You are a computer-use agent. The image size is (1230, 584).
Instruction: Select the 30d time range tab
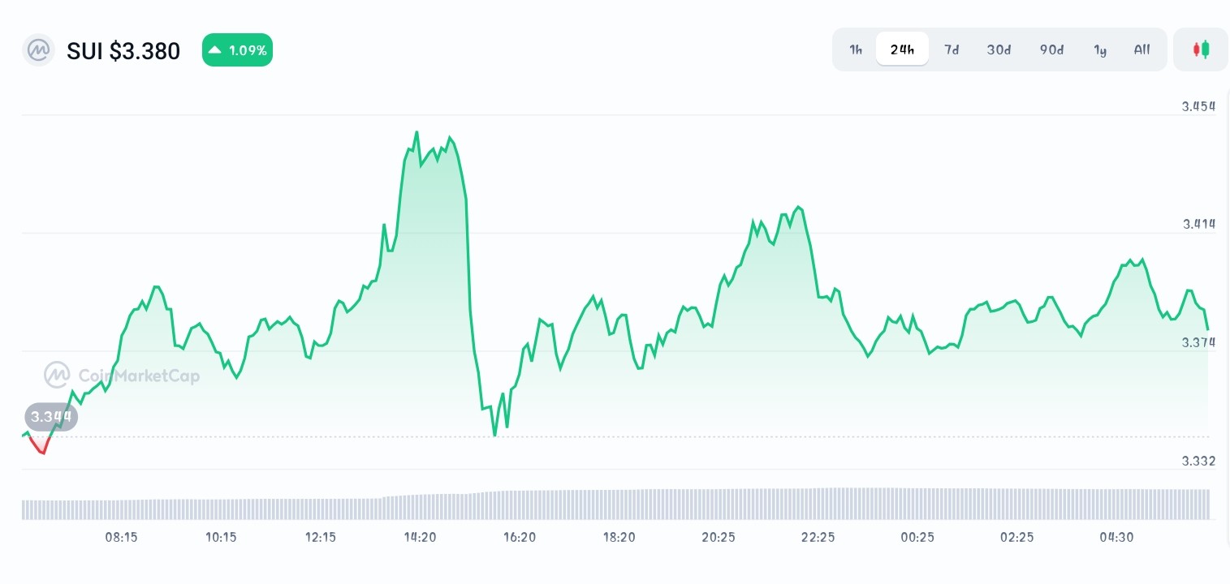[999, 49]
